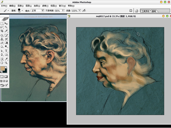
Task: Open the 编辑 (Edit) menu
Action: click(x=12, y=6)
